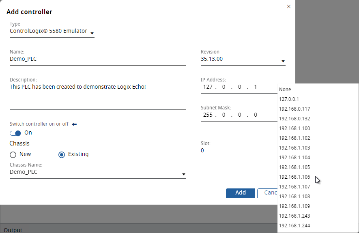Choose 127.0.0.1 from the IP list

click(318, 99)
